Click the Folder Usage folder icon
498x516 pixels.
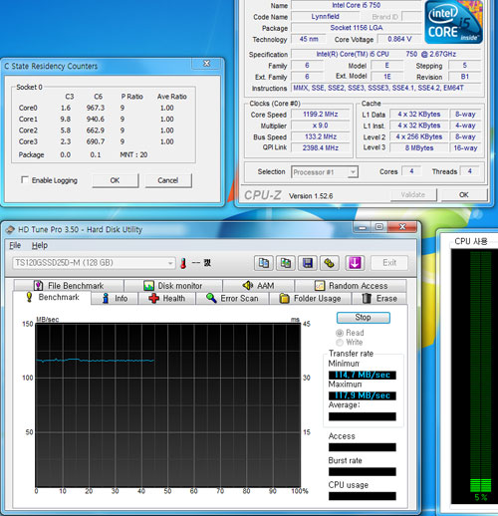(x=284, y=298)
